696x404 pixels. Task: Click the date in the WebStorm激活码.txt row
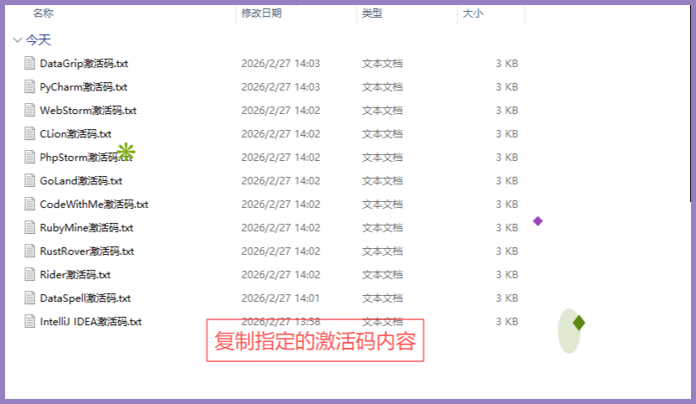point(280,111)
